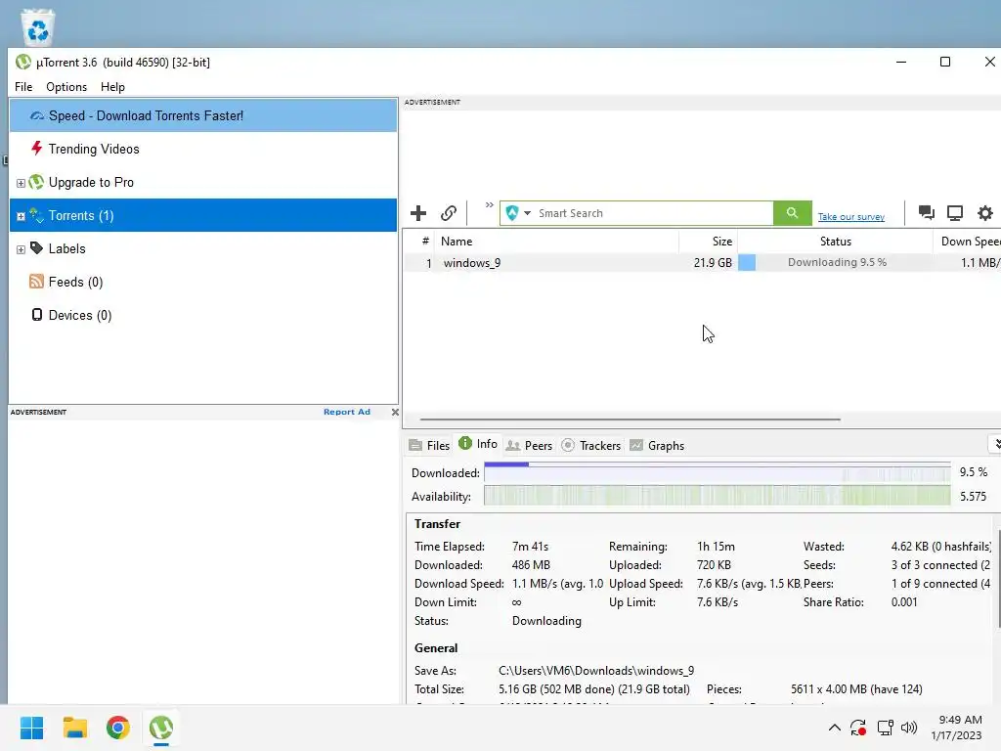Open the Help menu

[x=112, y=87]
